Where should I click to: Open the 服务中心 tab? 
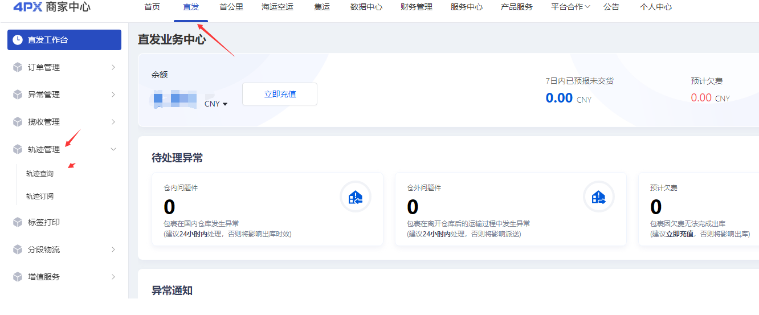pos(467,7)
